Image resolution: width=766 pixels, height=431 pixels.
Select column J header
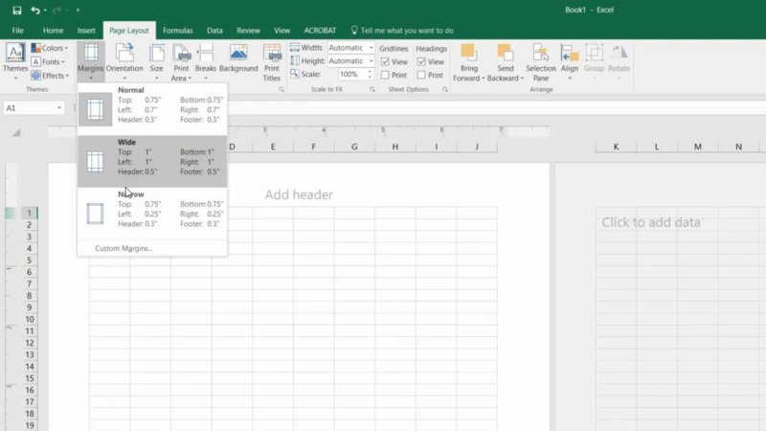(477, 147)
